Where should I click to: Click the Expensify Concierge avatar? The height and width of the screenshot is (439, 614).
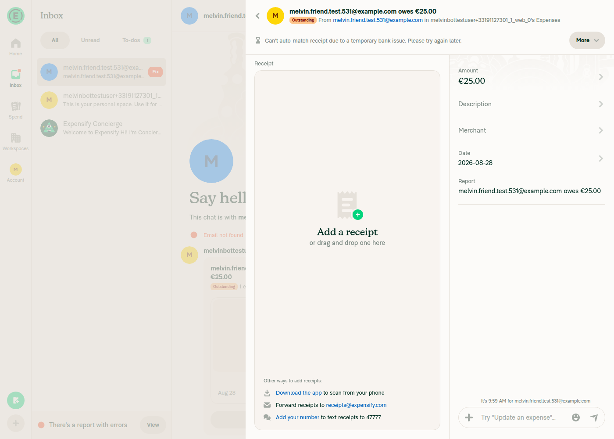[49, 128]
